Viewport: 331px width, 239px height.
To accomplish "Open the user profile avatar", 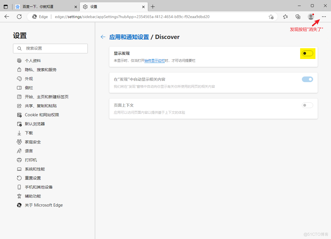I will coord(311,17).
